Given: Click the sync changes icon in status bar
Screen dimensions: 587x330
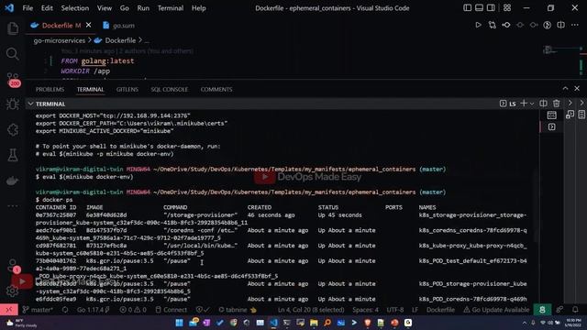Looking at the screenshot, I should click(x=65, y=310).
